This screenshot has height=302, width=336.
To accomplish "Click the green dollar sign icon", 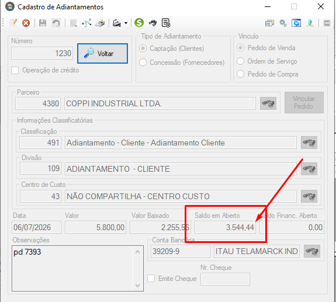I will (139, 23).
